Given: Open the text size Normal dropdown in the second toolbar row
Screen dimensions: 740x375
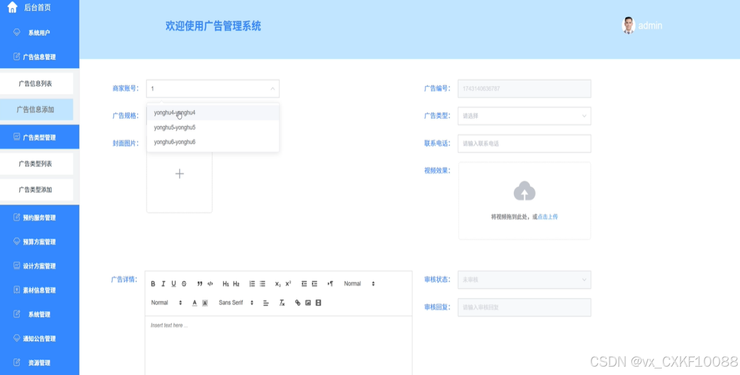Looking at the screenshot, I should click(x=166, y=303).
